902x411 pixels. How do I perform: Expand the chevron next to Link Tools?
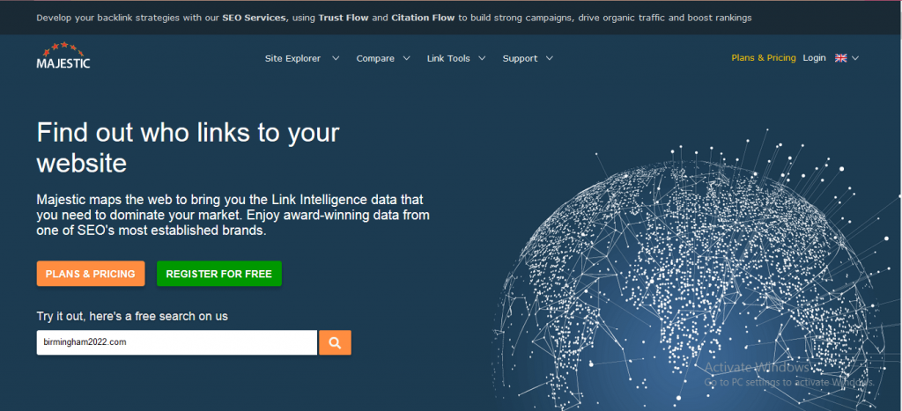482,58
